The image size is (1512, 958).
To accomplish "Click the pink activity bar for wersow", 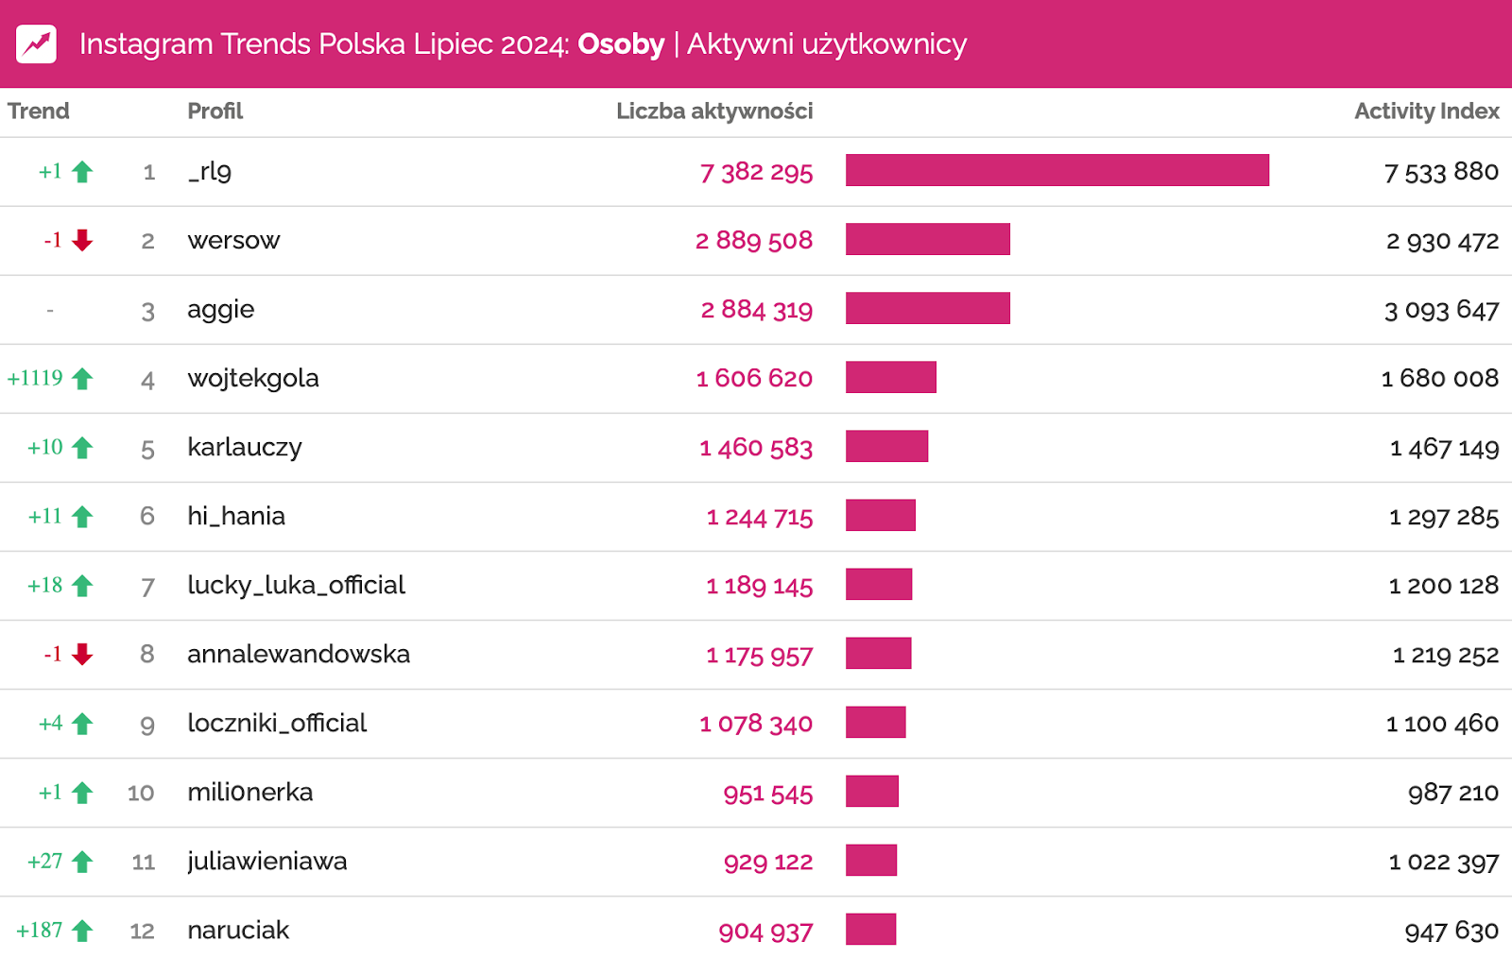I will pyautogui.click(x=927, y=240).
